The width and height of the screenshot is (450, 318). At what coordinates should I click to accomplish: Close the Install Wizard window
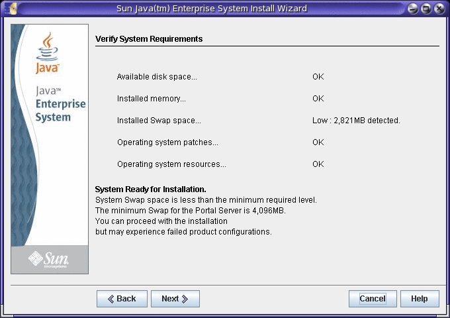pos(439,9)
